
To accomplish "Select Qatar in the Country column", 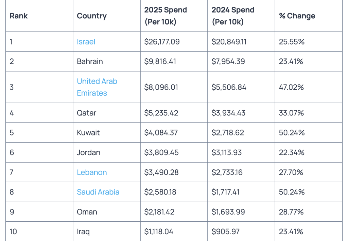I will (86, 113).
